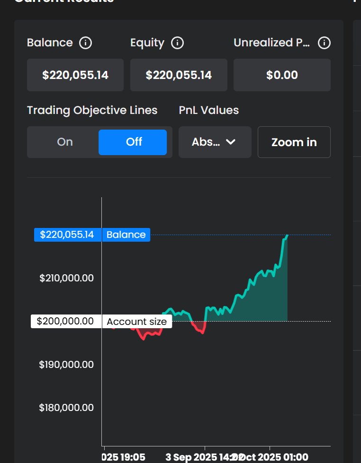
Task: Set Trading Objective Lines to Off
Action: pyautogui.click(x=133, y=142)
